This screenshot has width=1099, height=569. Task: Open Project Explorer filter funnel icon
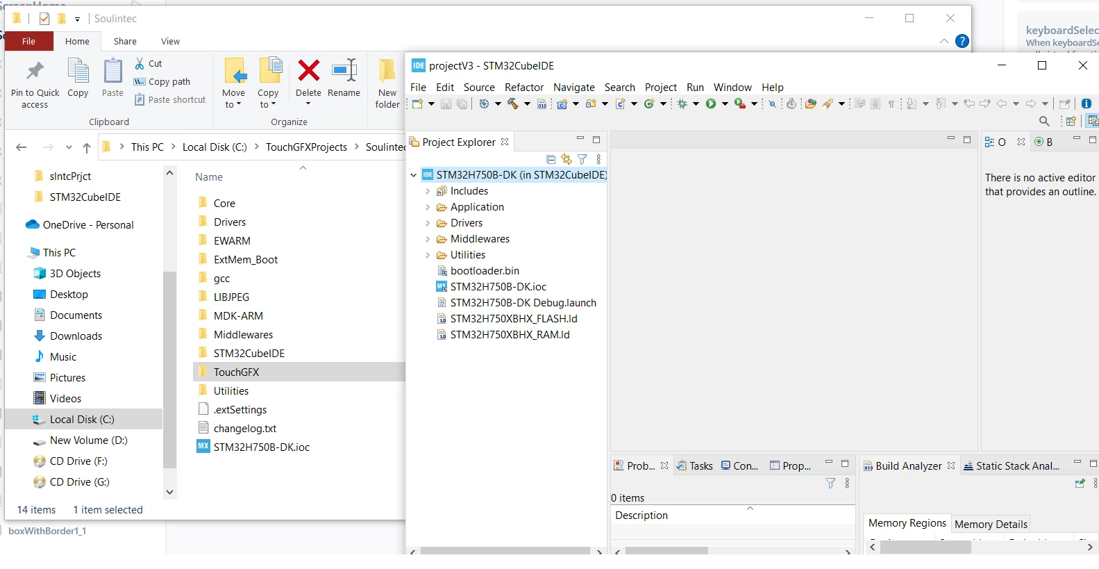582,159
